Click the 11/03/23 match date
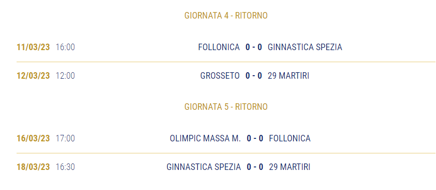 [33, 47]
